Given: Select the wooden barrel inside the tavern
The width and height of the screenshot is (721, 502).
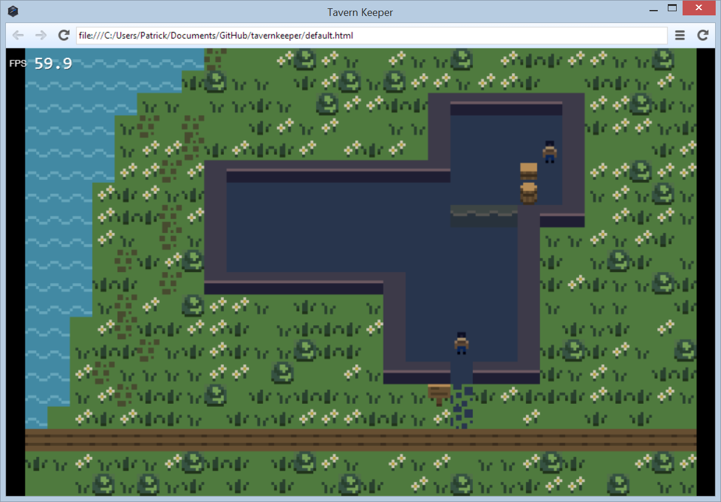Looking at the screenshot, I should click(x=528, y=193).
